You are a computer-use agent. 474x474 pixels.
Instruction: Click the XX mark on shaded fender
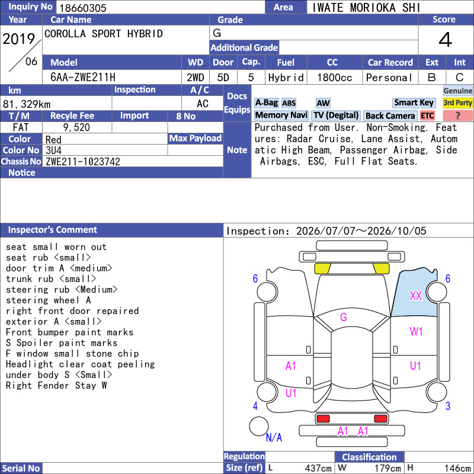[416, 296]
